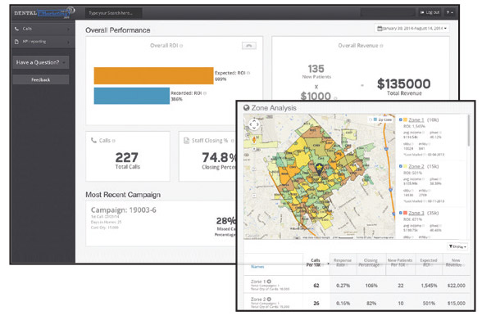Toggle the Zone 3 visibility checkbox

coord(401,213)
